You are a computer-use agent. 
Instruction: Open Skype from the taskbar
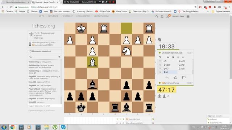(x=63, y=127)
